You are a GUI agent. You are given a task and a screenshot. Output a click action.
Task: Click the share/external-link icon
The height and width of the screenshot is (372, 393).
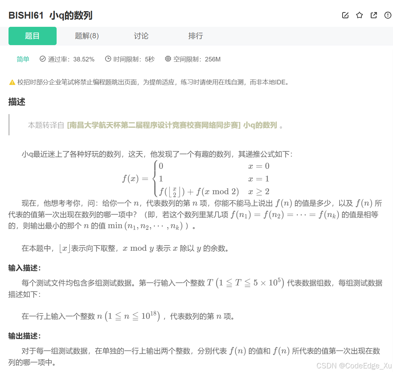(374, 15)
